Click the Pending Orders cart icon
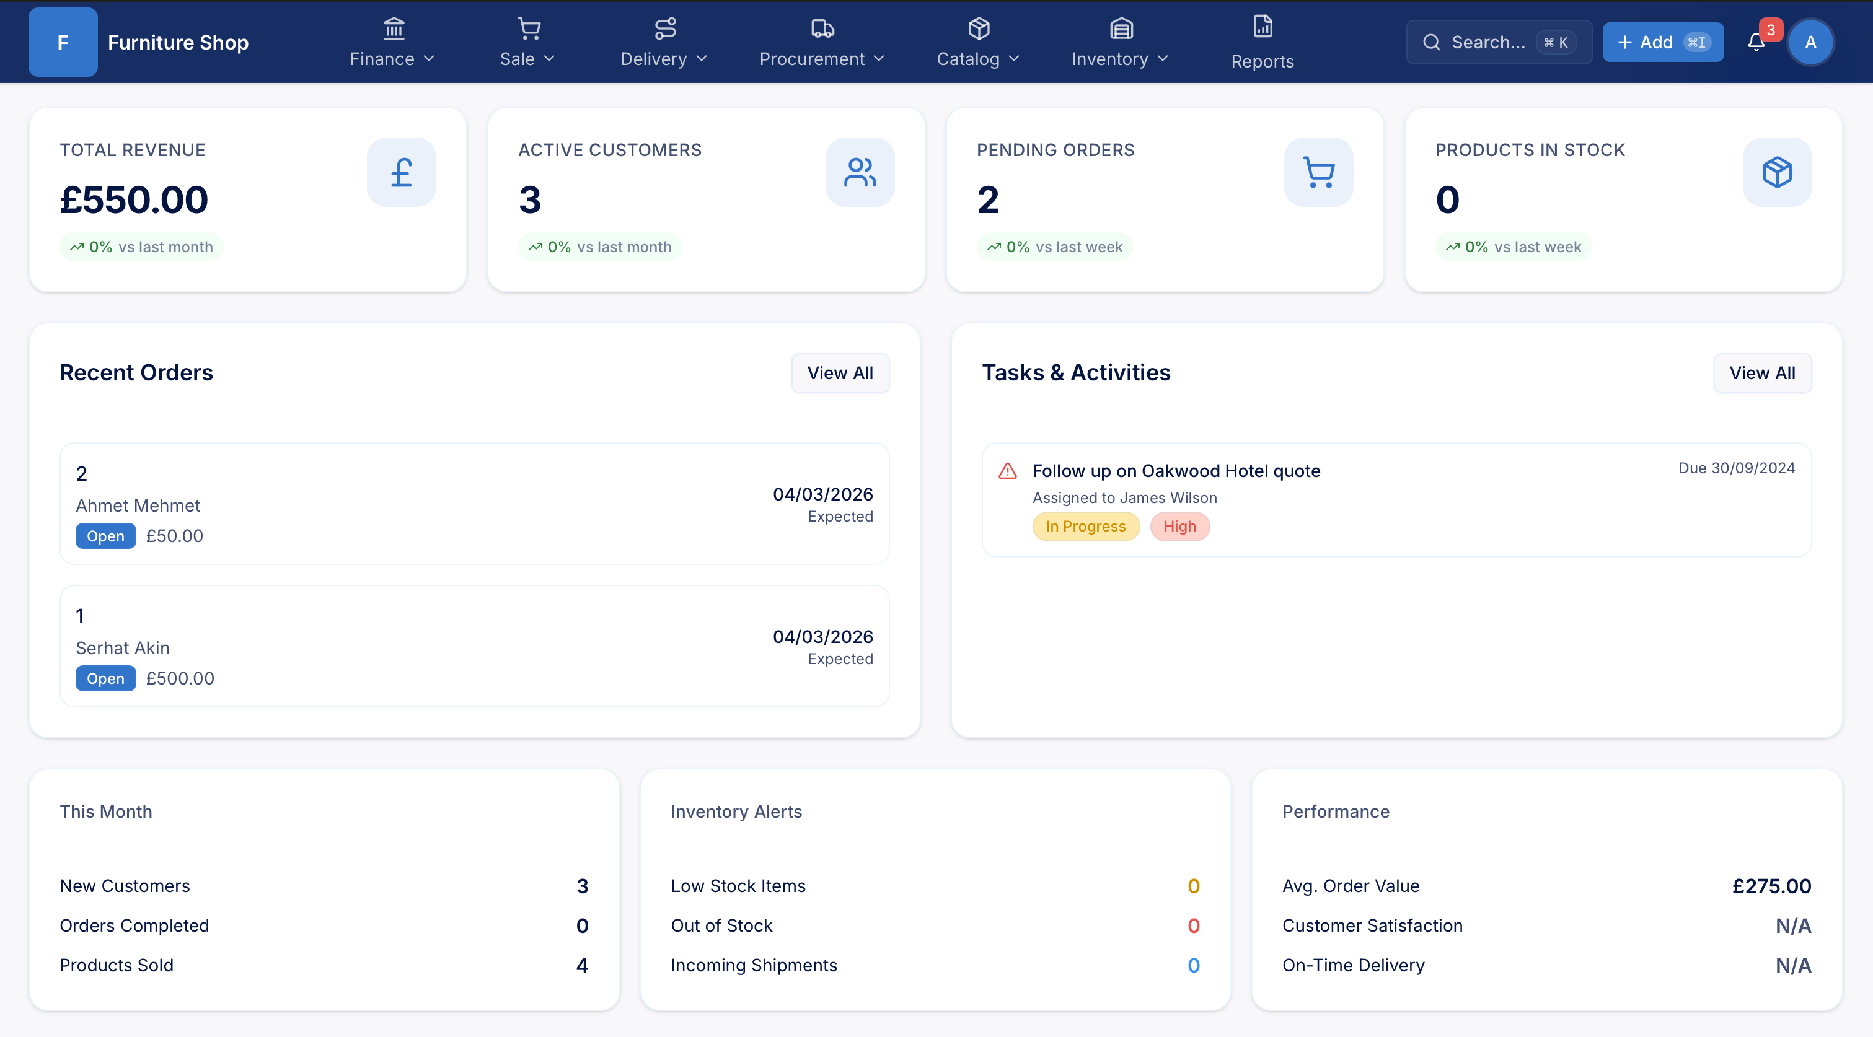Viewport: 1873px width, 1037px height. (1318, 172)
